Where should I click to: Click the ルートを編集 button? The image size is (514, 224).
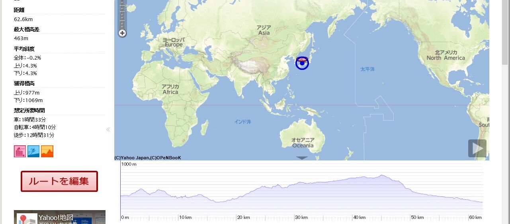pos(59,181)
